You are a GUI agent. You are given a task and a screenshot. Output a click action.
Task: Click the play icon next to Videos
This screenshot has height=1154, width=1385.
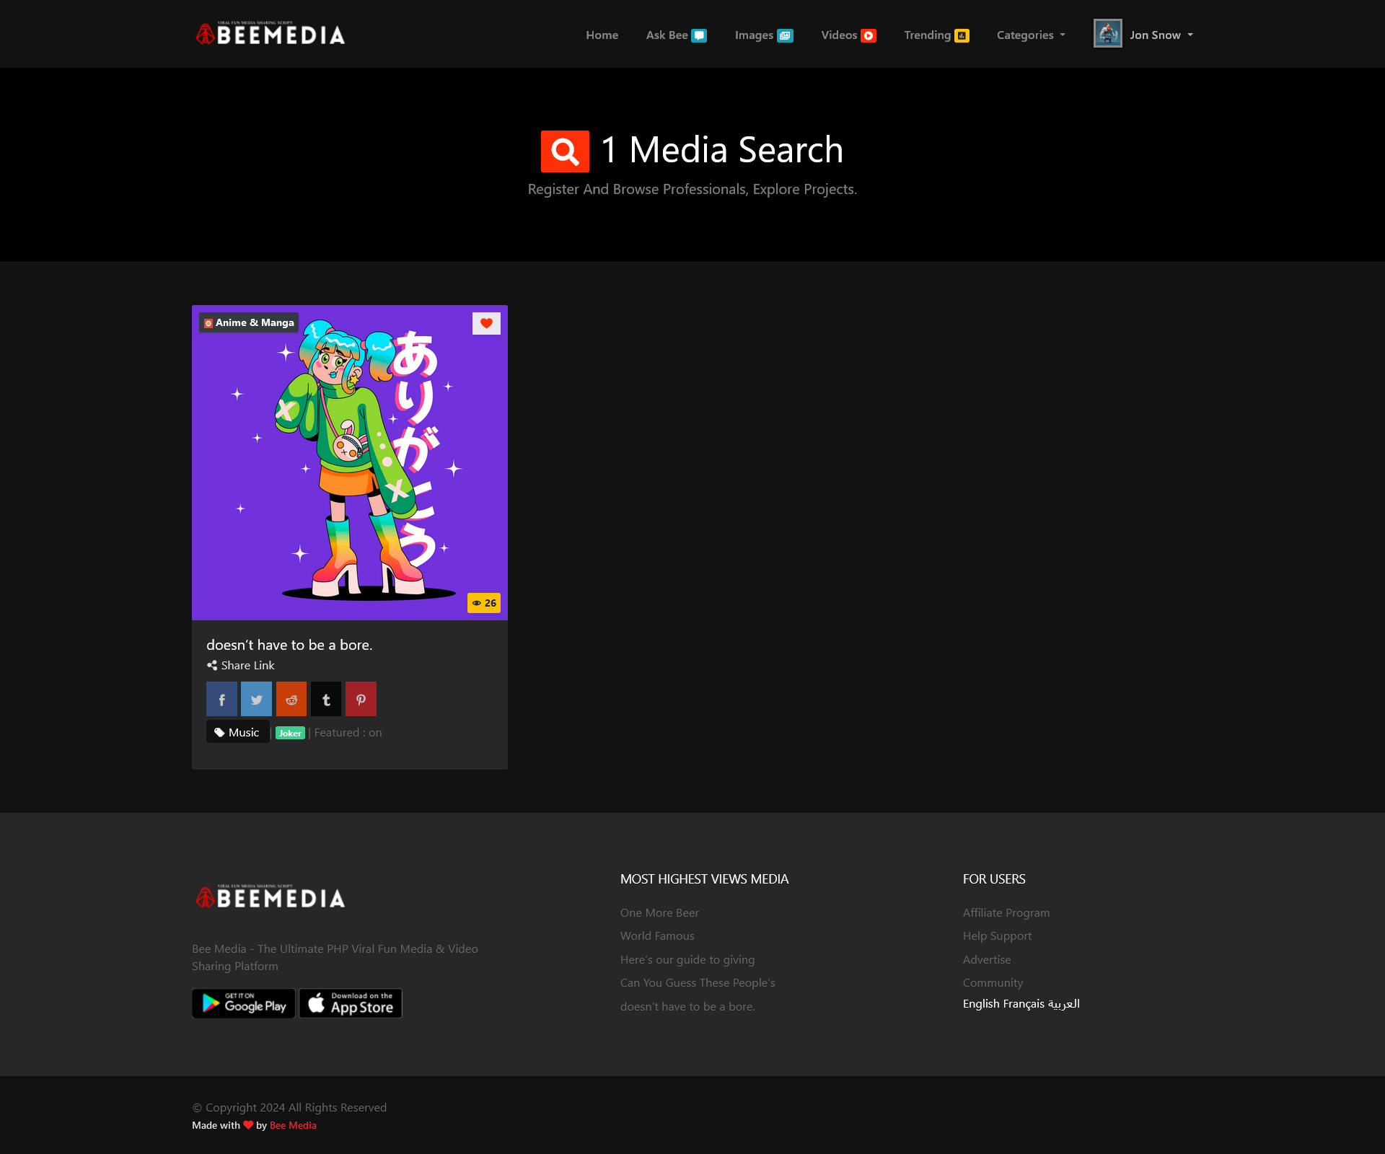point(869,34)
